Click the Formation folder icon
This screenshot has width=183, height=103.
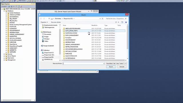[64, 38]
